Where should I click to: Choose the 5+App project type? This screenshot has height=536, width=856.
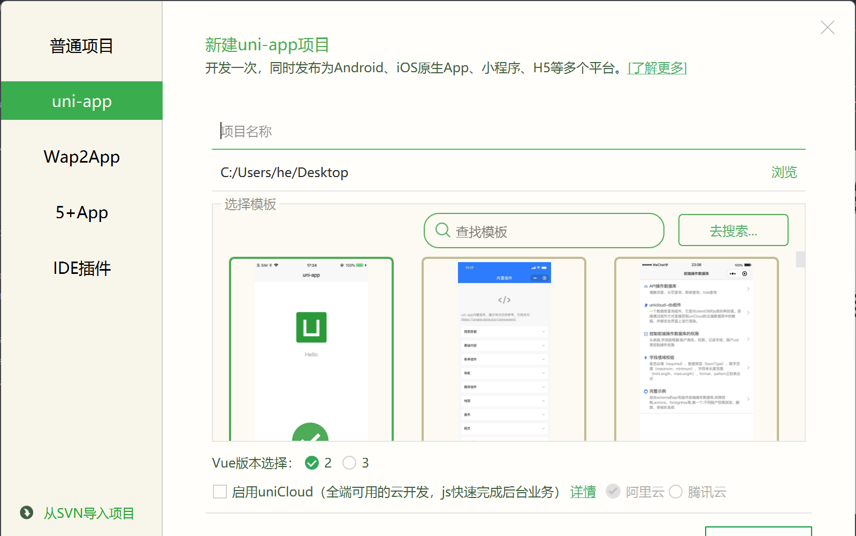pos(81,212)
